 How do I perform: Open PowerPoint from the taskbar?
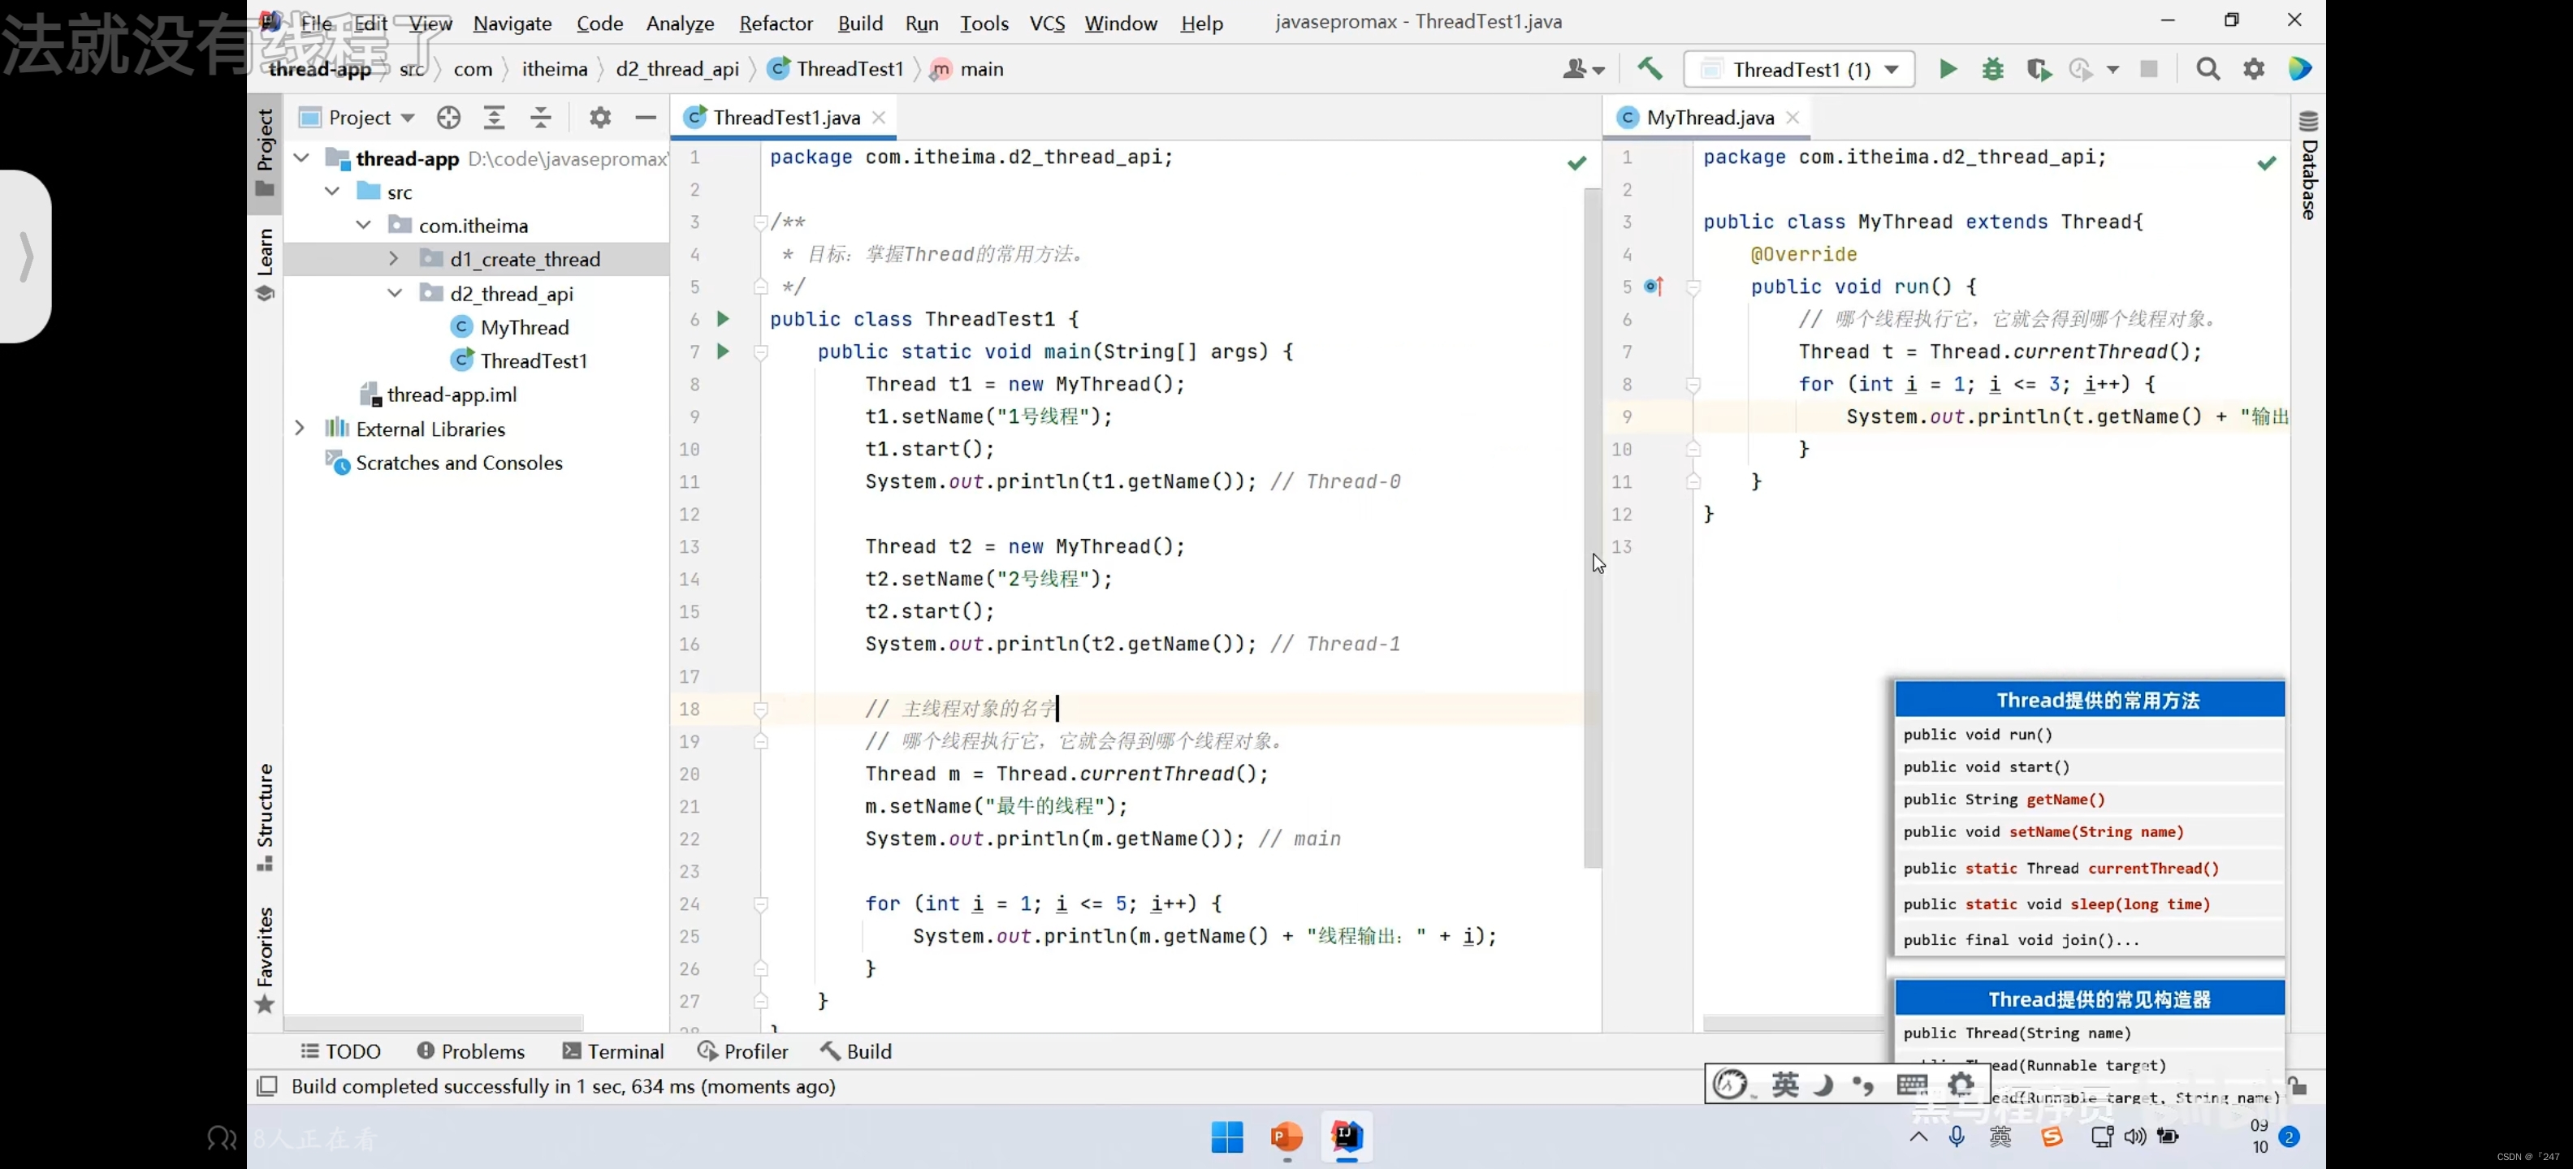(x=1286, y=1136)
